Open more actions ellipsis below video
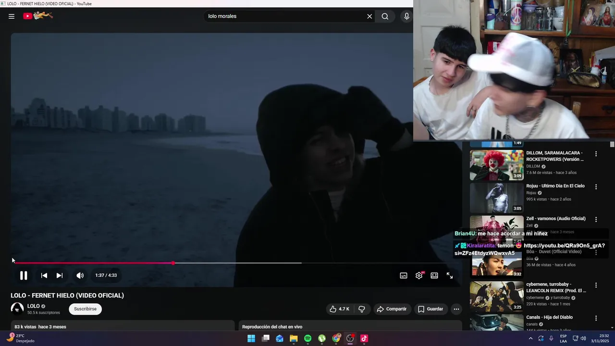This screenshot has width=615, height=346. coord(456,309)
